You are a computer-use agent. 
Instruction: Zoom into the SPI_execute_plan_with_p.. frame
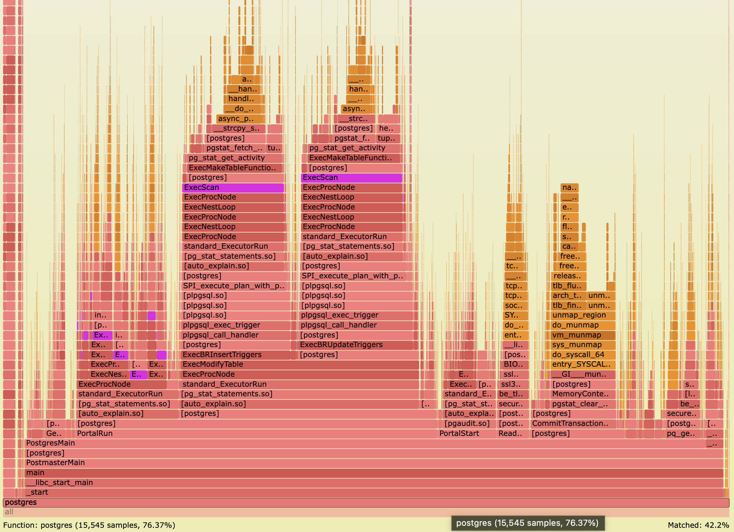234,286
